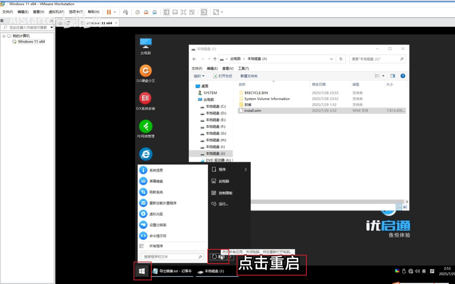
Task: Click the Explorer refresh icon
Action: (x=341, y=59)
